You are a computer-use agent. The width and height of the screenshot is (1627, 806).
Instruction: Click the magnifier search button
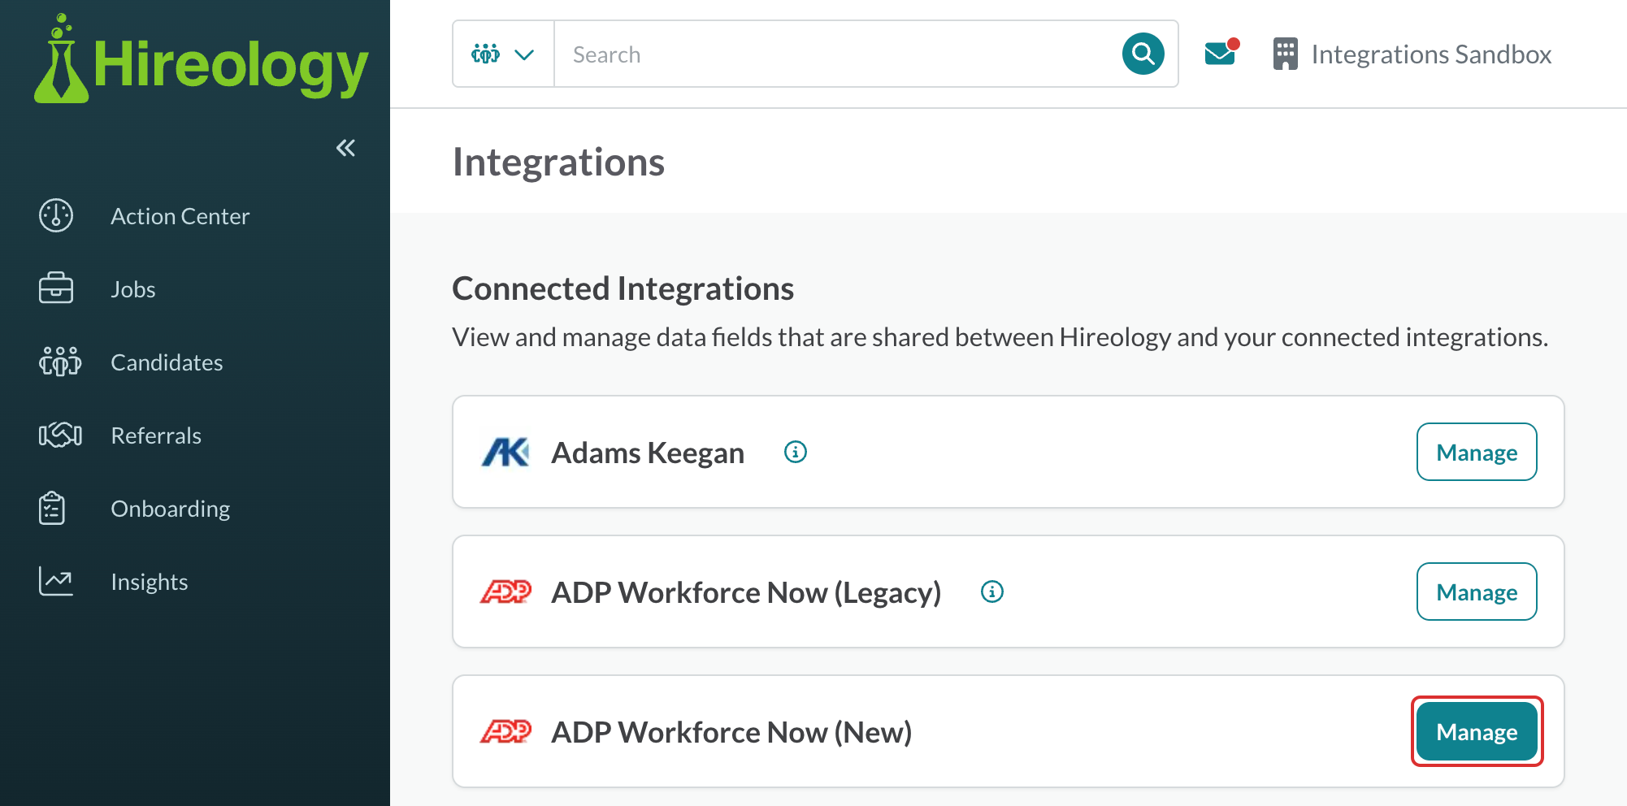pyautogui.click(x=1143, y=54)
